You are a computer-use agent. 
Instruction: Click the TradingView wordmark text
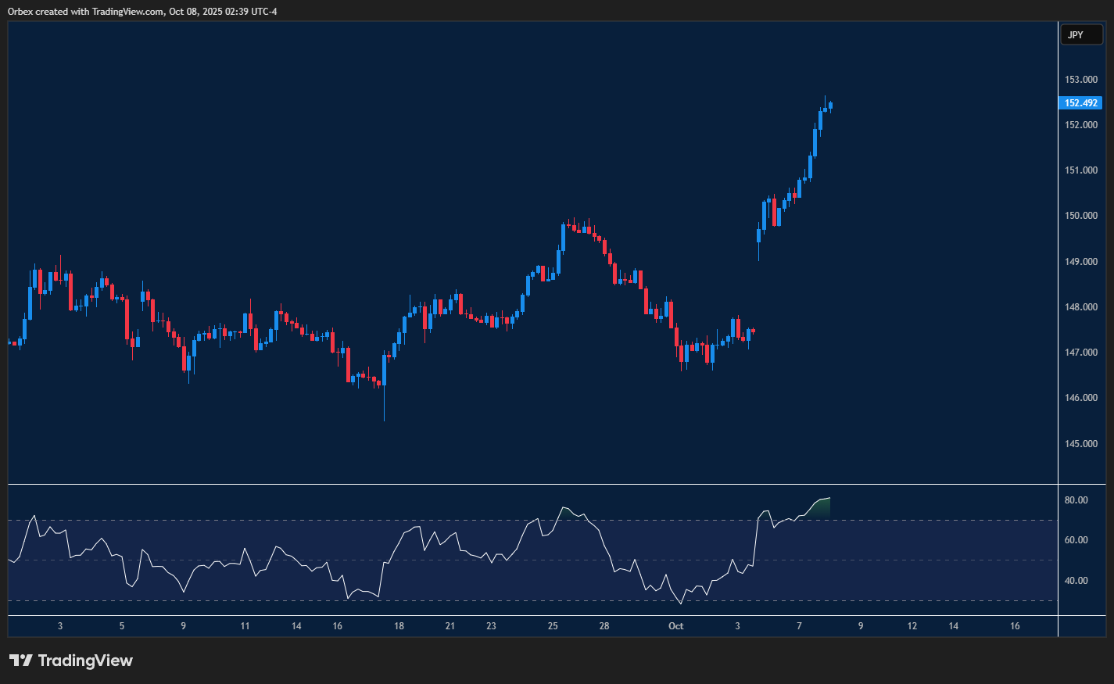coord(85,661)
